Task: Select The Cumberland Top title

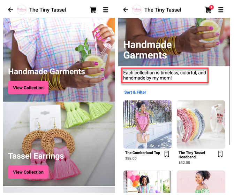Action: coord(143,153)
